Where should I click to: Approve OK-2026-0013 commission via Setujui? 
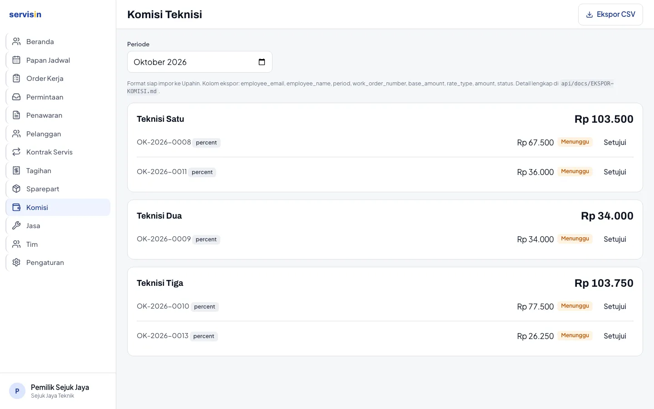click(615, 336)
